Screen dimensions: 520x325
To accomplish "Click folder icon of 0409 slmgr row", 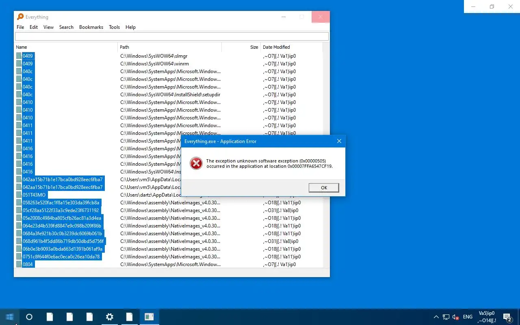I will tap(19, 56).
